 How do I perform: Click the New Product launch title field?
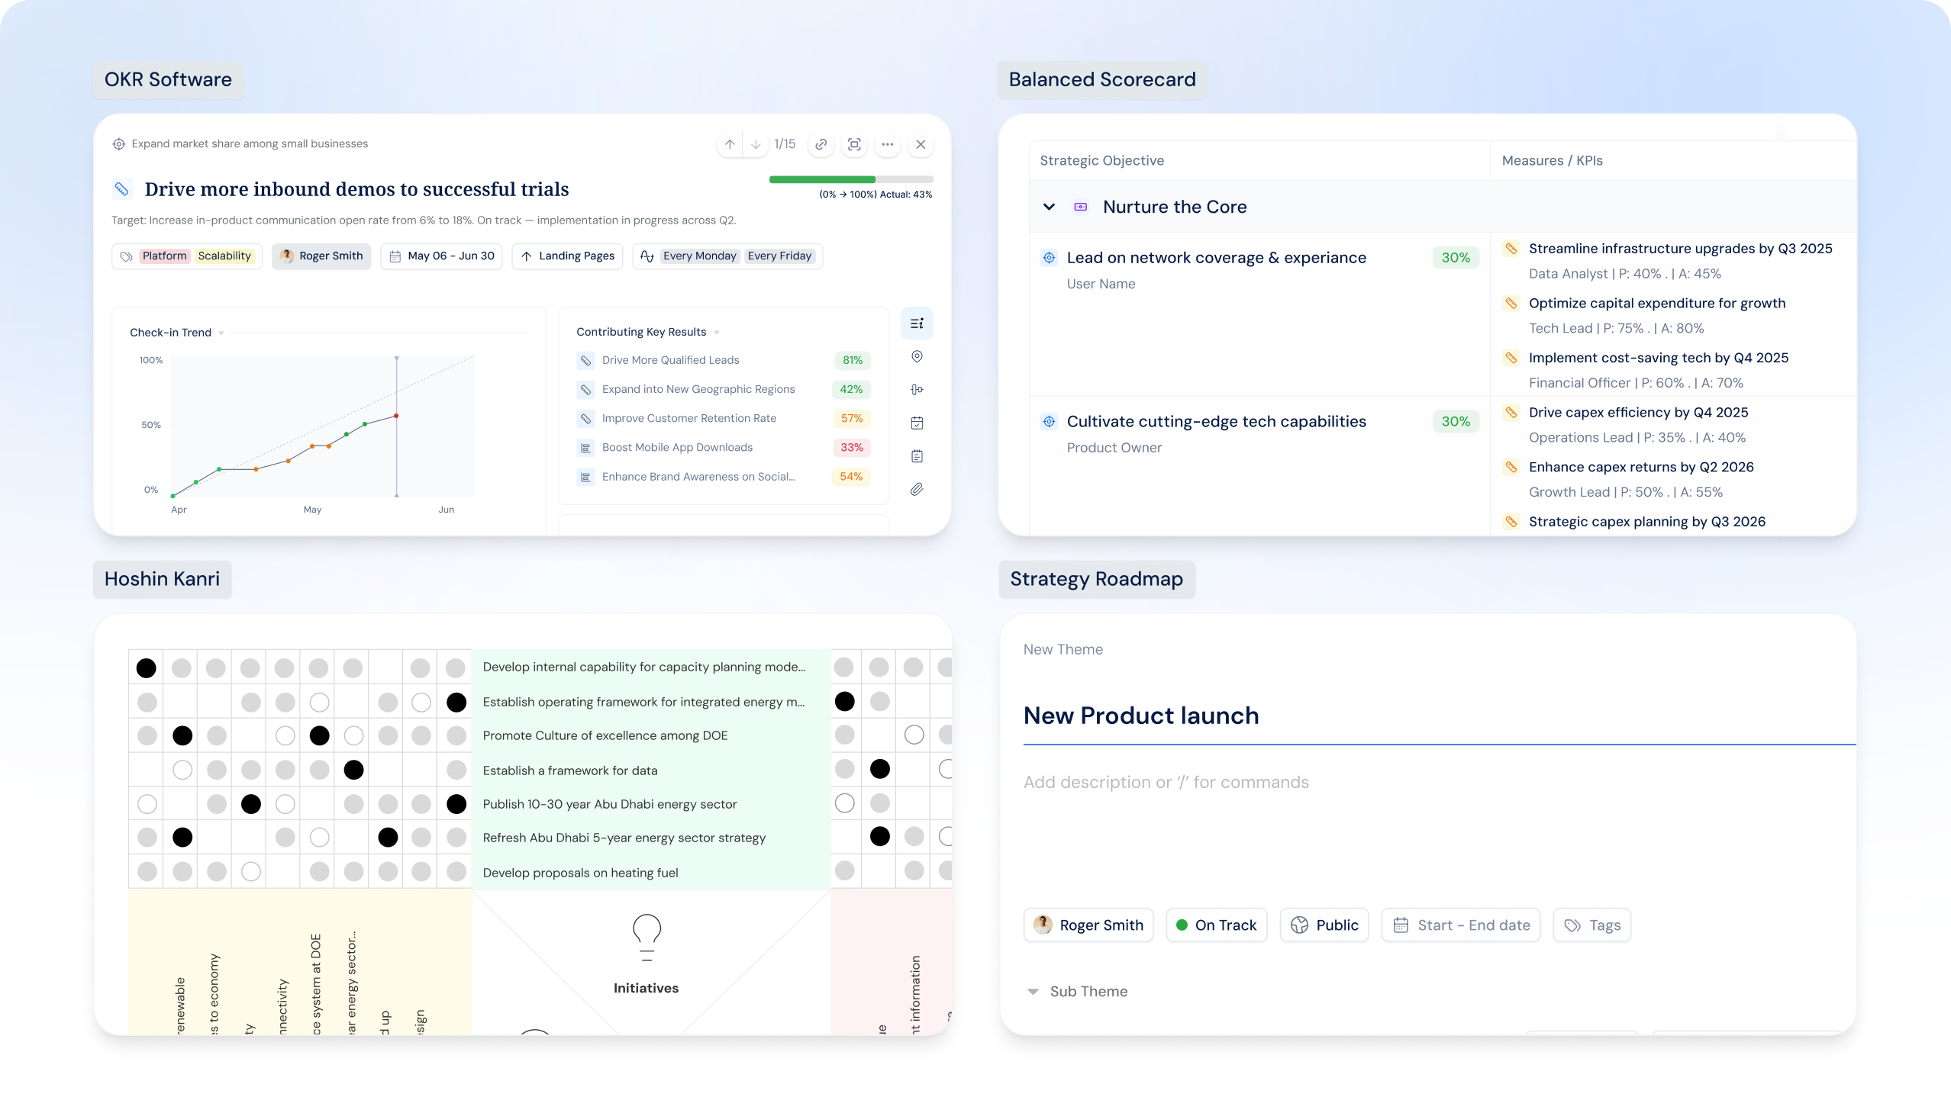point(1440,716)
